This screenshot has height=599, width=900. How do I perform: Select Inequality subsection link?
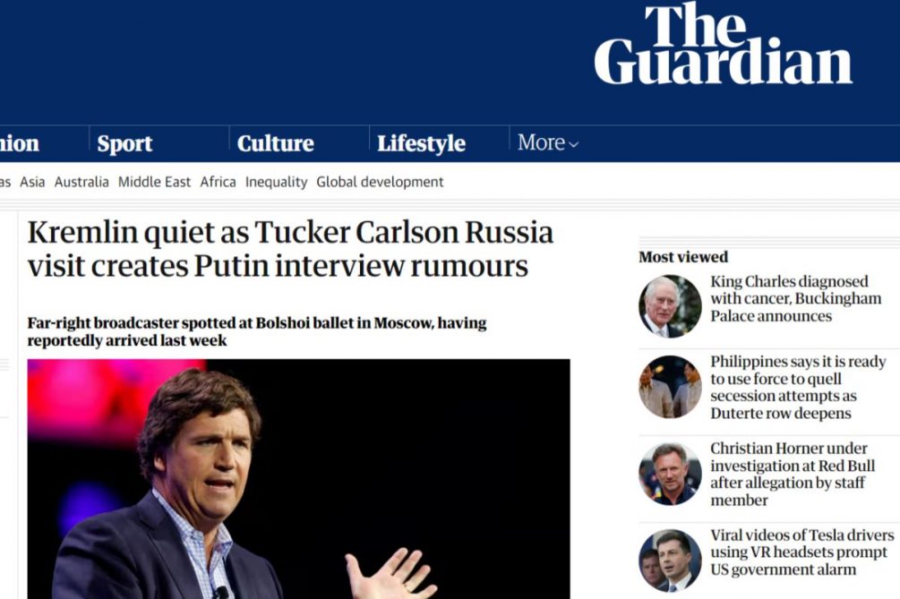[276, 182]
